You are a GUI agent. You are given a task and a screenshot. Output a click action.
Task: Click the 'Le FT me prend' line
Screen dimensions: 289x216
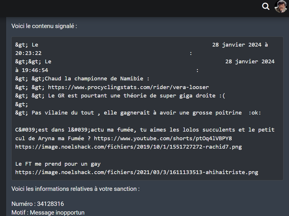58,164
